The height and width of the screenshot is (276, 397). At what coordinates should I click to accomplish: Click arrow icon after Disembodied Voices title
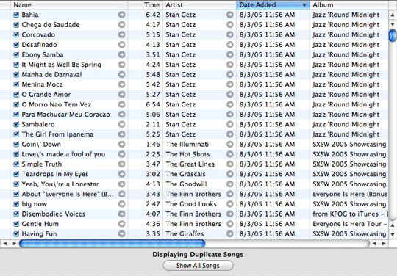coord(122,214)
